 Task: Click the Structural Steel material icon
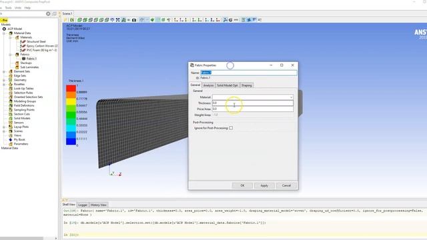(23, 41)
